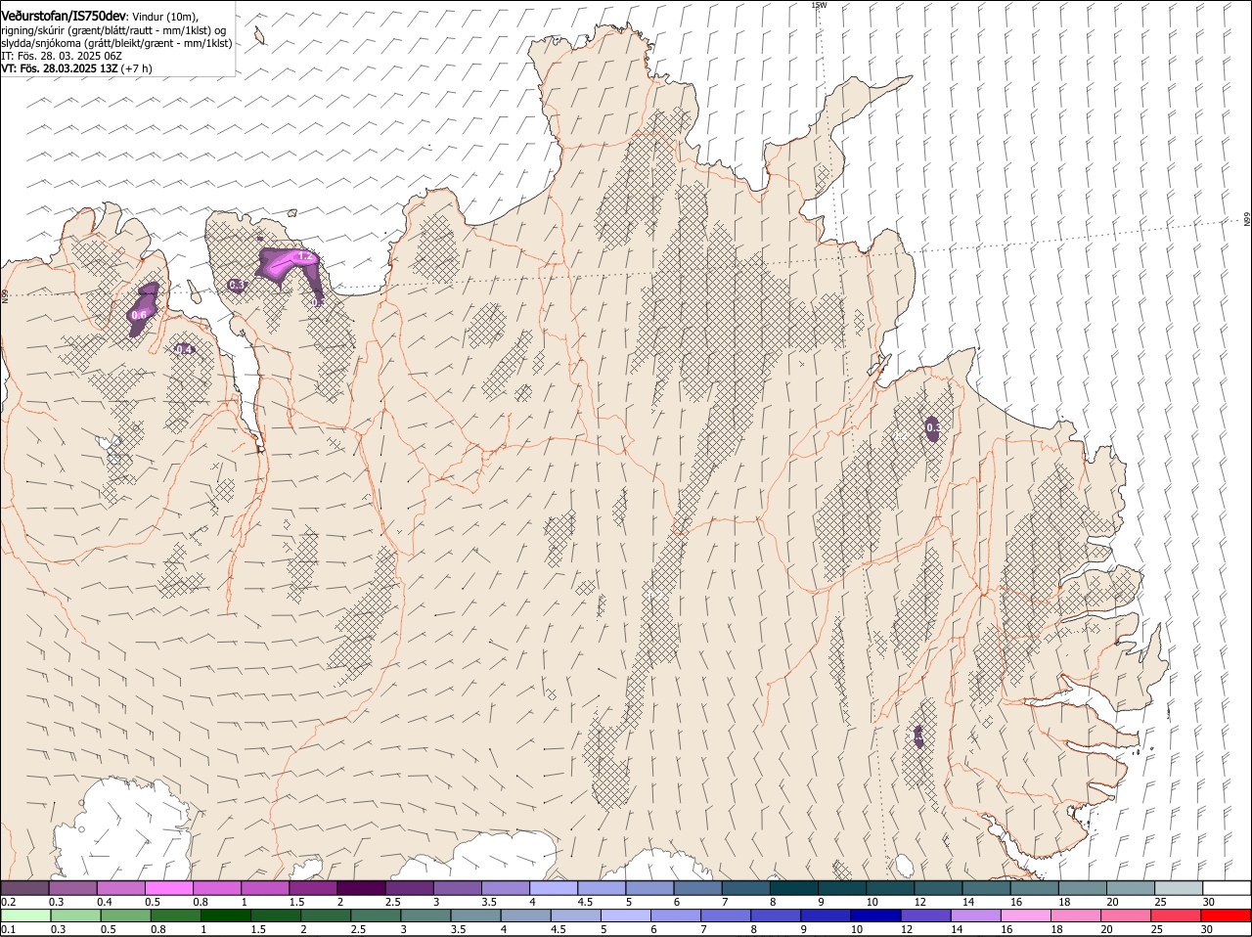Image resolution: width=1252 pixels, height=937 pixels.
Task: Click the '(+7 h)' forecast offset text
Action: tap(138, 68)
